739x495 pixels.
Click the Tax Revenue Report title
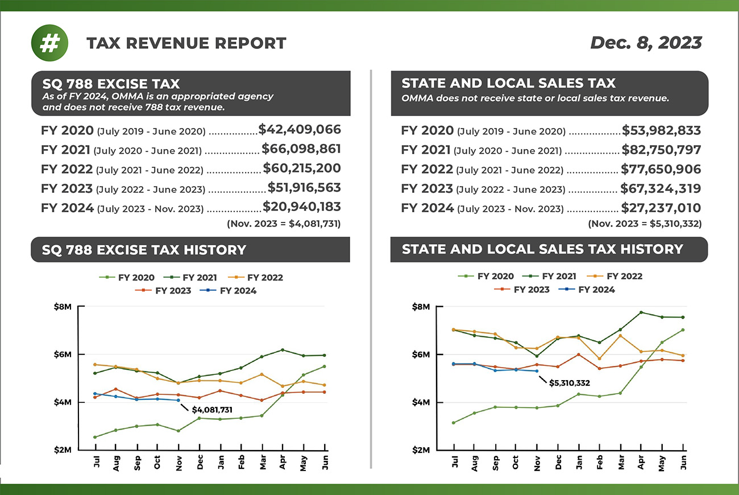point(186,43)
